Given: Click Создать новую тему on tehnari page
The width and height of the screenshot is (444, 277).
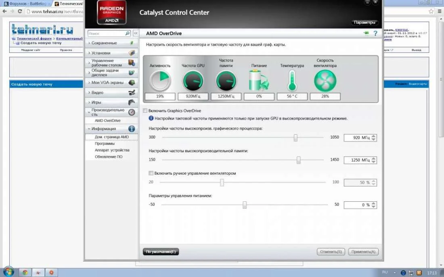Looking at the screenshot, I should 41,43.
